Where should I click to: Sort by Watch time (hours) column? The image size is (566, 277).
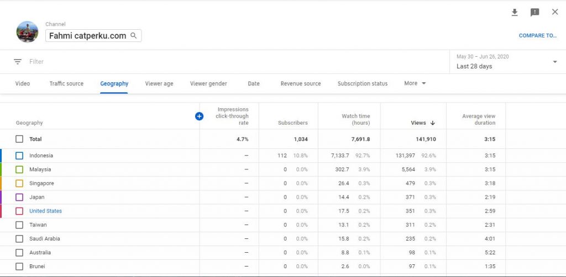[355, 120]
